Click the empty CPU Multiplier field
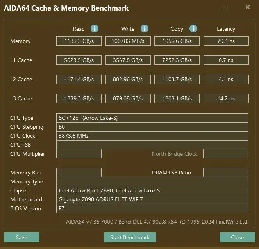Viewport: 259px width, 249px height. click(79, 154)
